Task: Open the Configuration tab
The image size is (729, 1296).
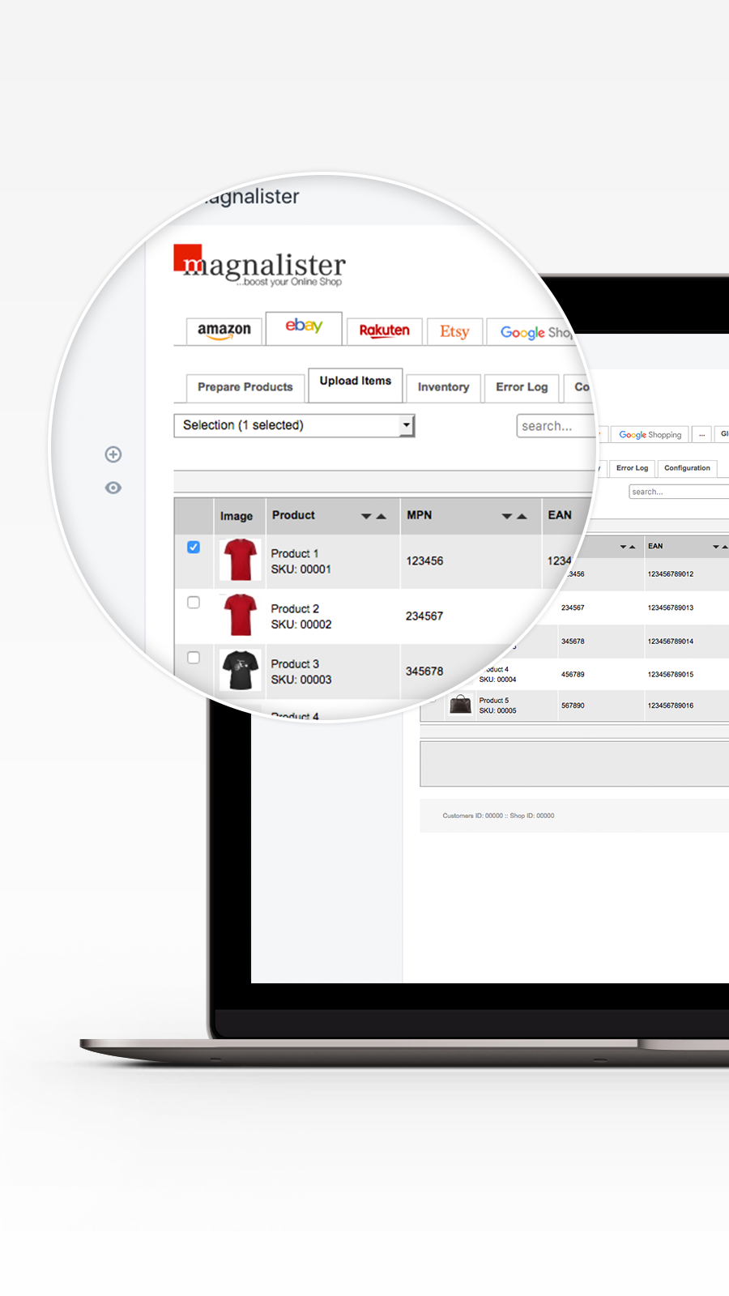Action: click(x=687, y=468)
